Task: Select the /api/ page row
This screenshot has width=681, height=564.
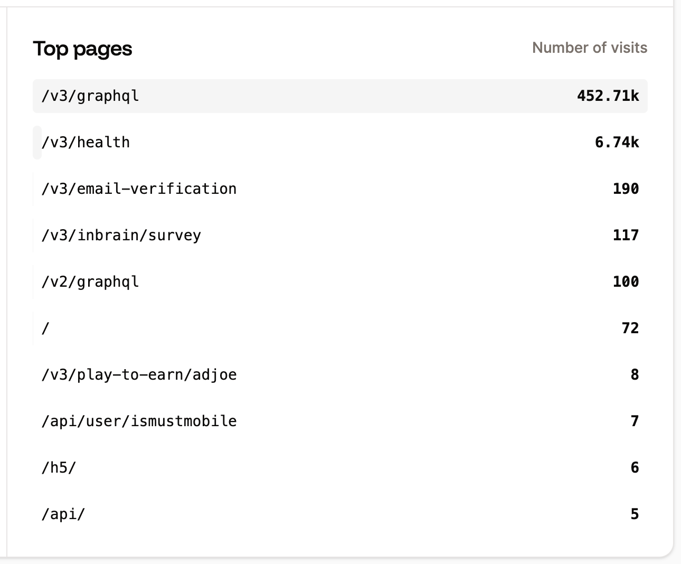Action: click(x=62, y=514)
